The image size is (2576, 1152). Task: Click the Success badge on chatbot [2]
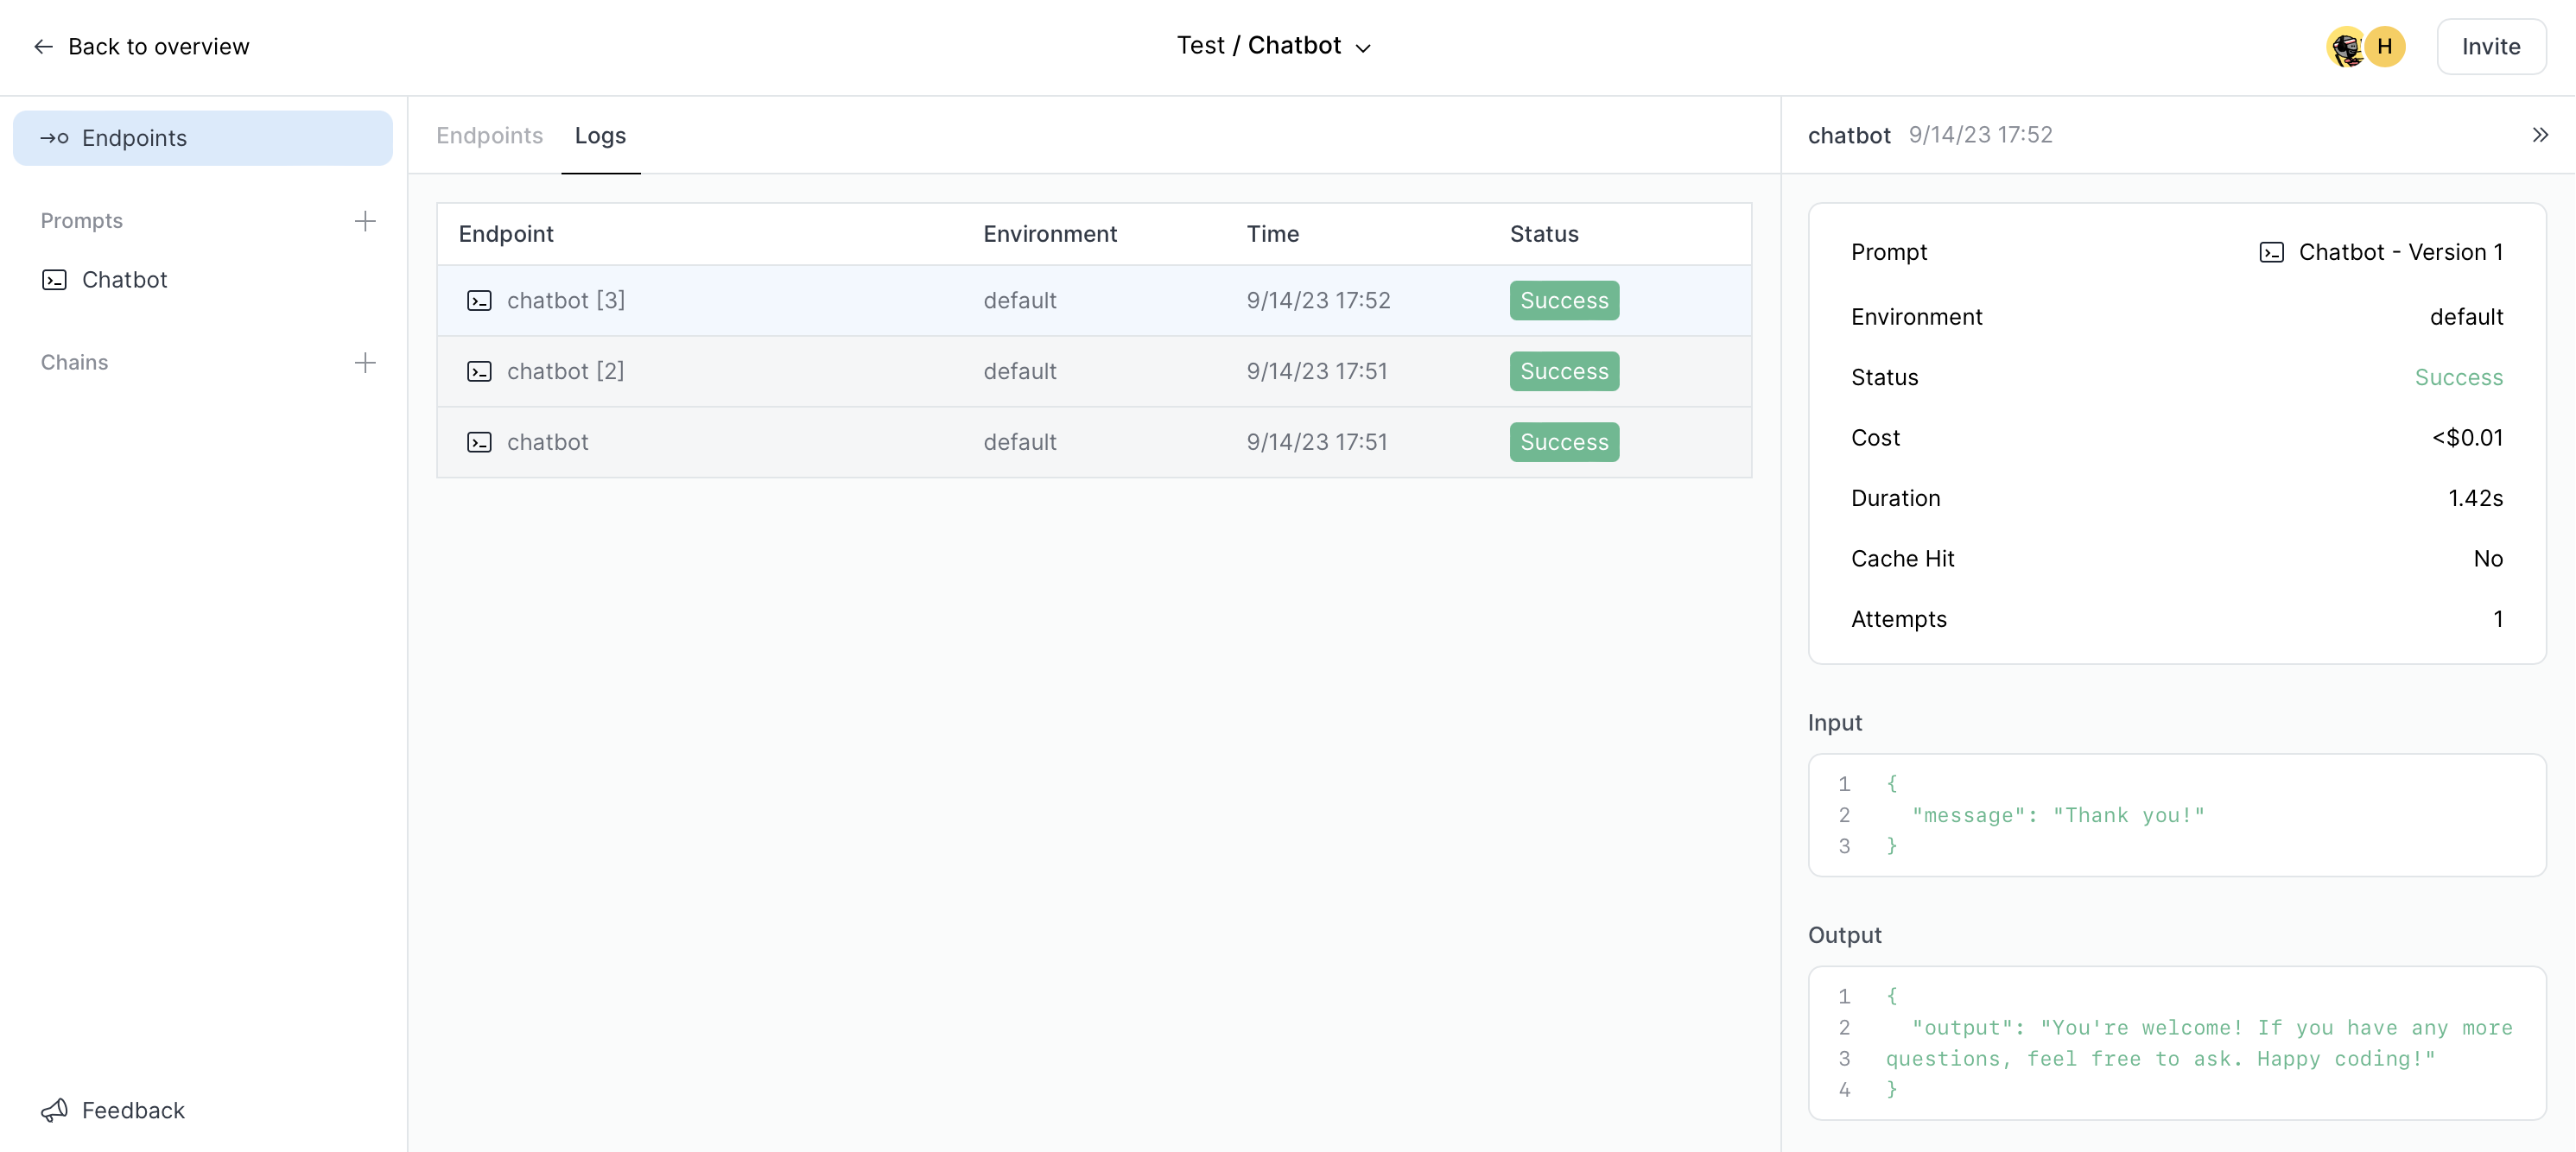1564,372
